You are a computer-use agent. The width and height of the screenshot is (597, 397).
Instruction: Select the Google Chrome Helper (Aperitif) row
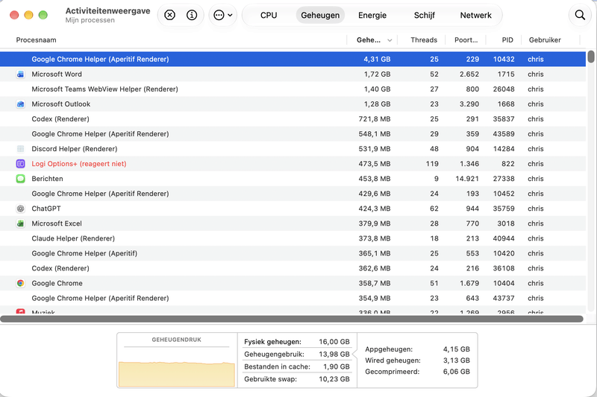pos(293,253)
